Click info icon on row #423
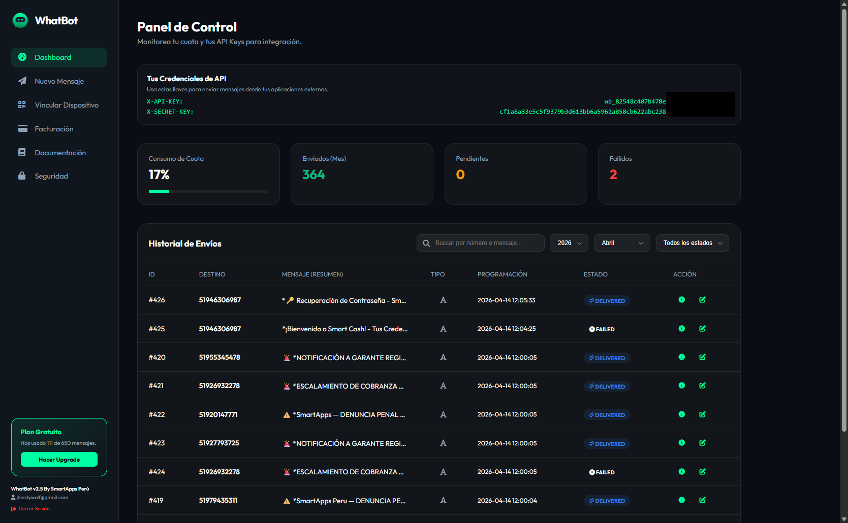The height and width of the screenshot is (523, 848). click(x=682, y=443)
